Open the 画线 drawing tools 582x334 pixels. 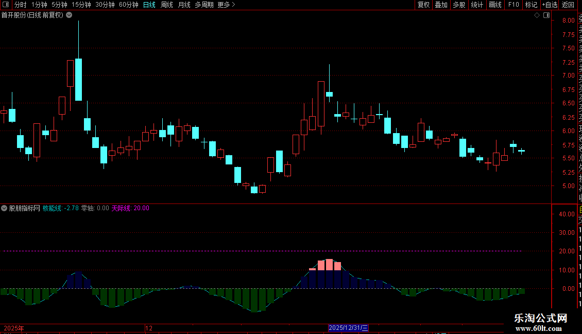[495, 5]
